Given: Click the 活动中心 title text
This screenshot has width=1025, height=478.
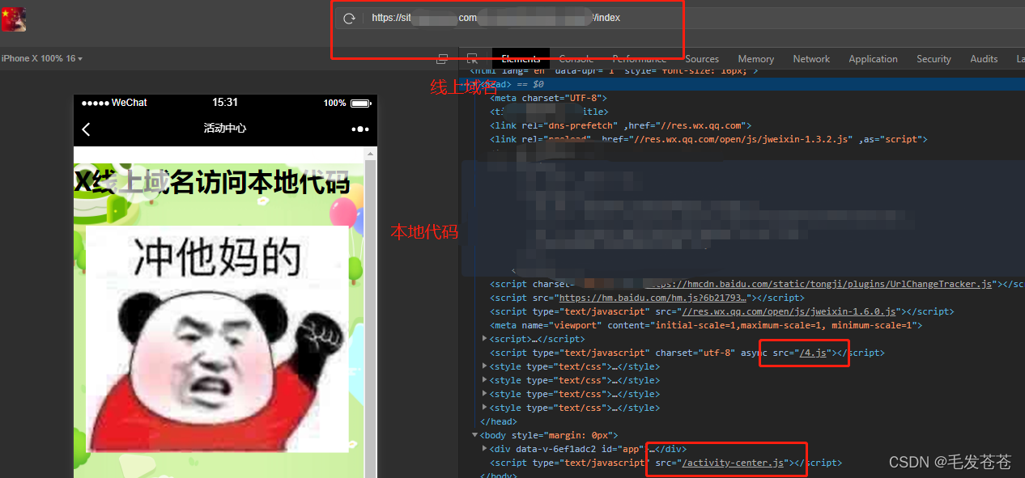Looking at the screenshot, I should [225, 129].
